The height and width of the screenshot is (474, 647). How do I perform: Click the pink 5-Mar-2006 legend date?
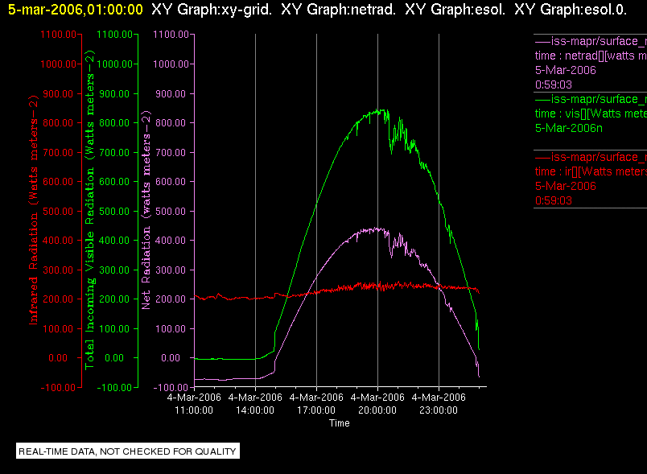pyautogui.click(x=565, y=70)
